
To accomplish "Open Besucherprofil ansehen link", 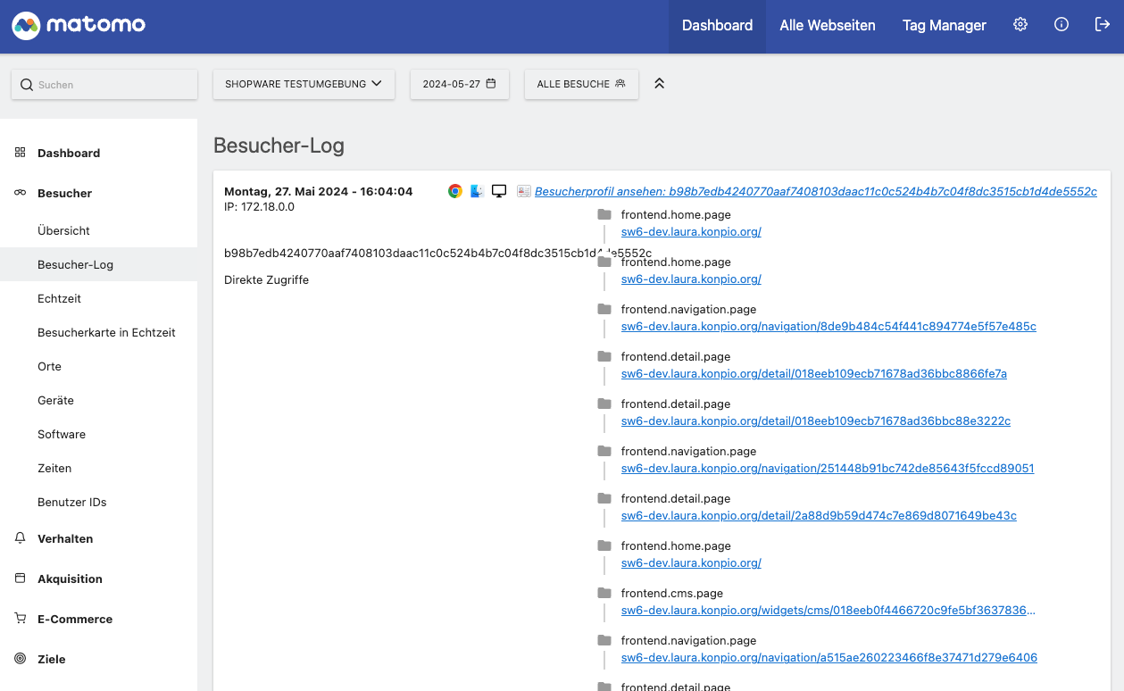I will coord(816,191).
